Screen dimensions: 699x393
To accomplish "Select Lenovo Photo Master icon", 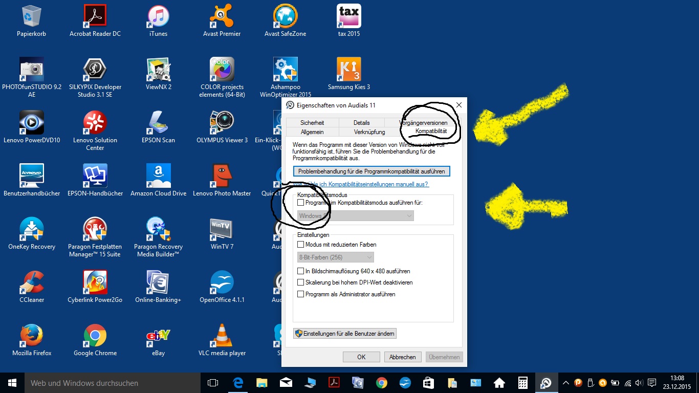I will point(222,180).
